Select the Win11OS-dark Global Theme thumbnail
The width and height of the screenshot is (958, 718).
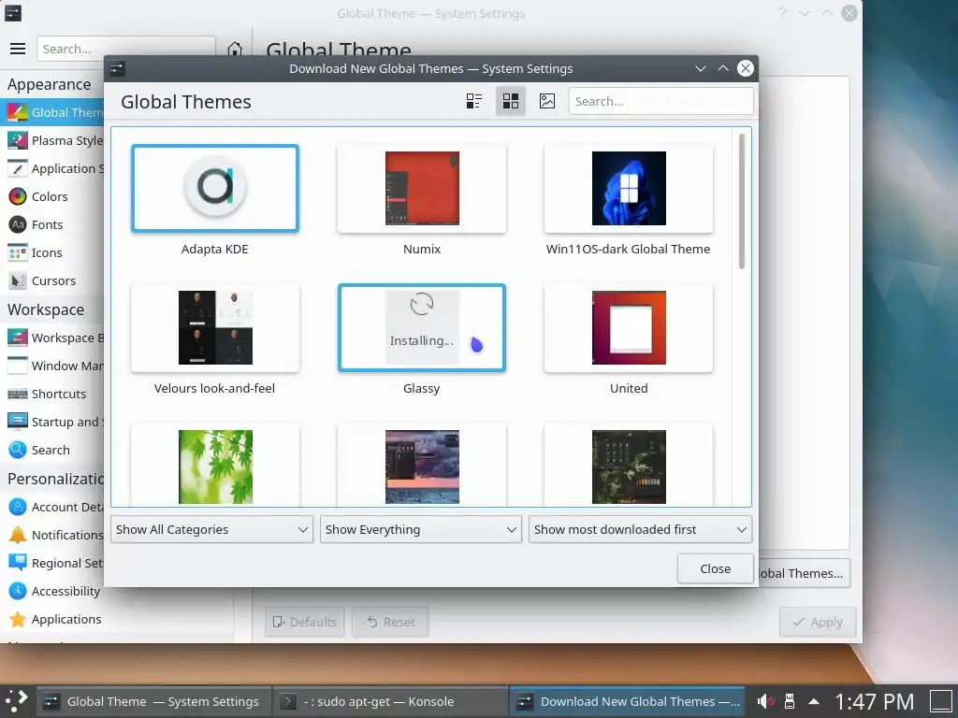tap(629, 188)
